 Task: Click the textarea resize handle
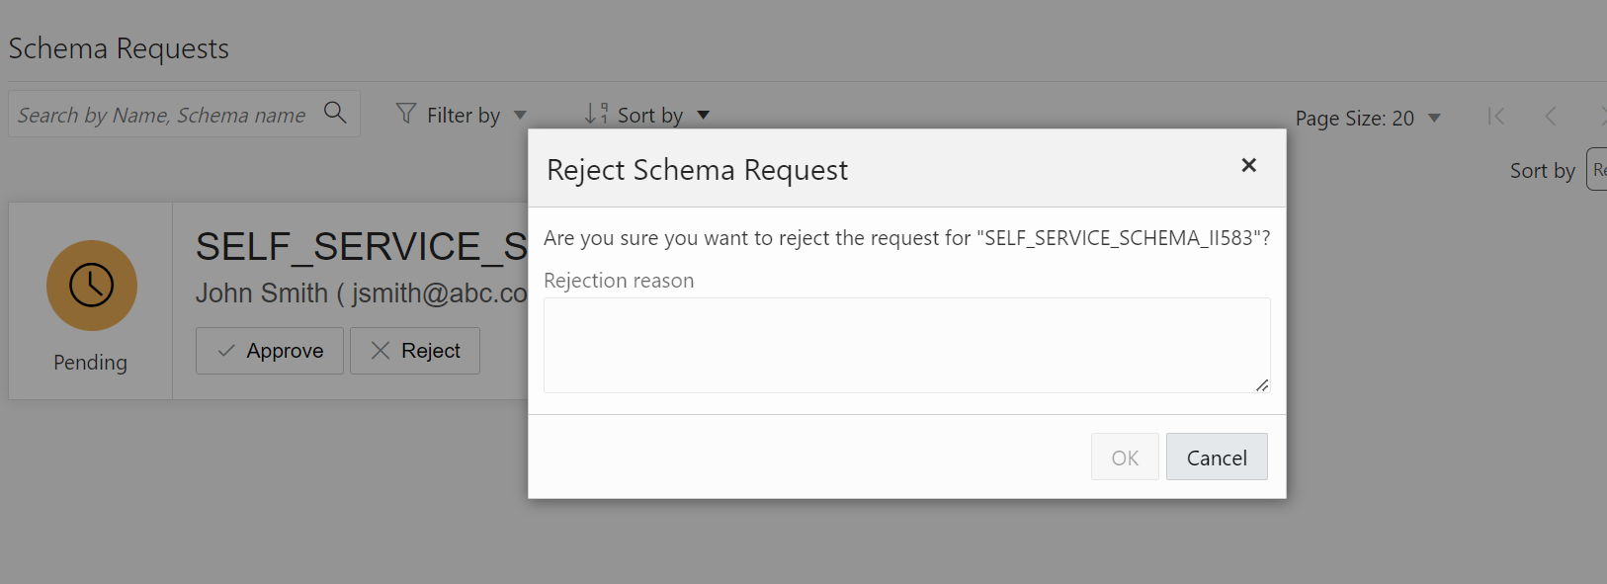tap(1262, 385)
